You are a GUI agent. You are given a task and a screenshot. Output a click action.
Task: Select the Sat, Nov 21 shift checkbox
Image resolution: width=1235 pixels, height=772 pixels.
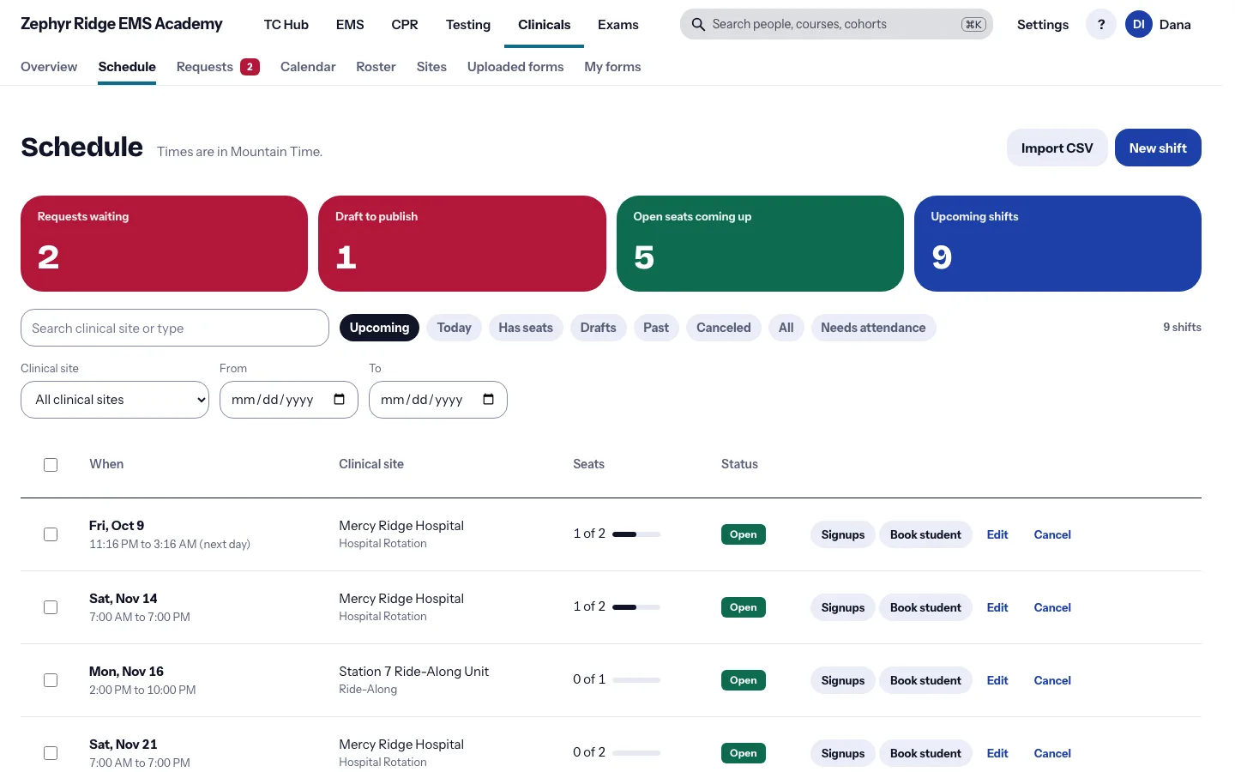click(x=51, y=753)
